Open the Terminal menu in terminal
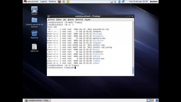Viewport: 181px width, 102px height. point(79,20)
